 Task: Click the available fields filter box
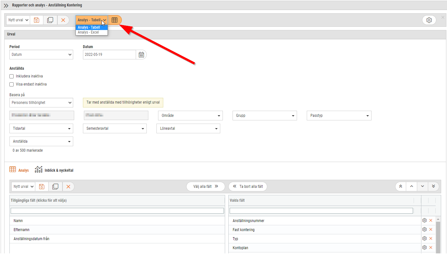click(x=117, y=211)
